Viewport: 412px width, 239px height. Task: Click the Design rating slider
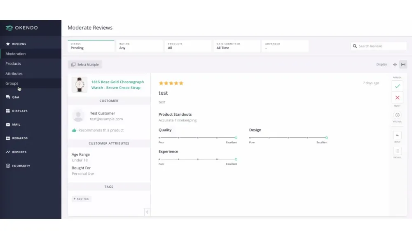point(288,138)
